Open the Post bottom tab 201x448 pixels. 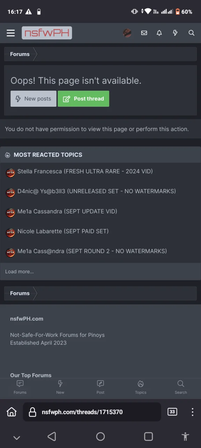(100, 387)
